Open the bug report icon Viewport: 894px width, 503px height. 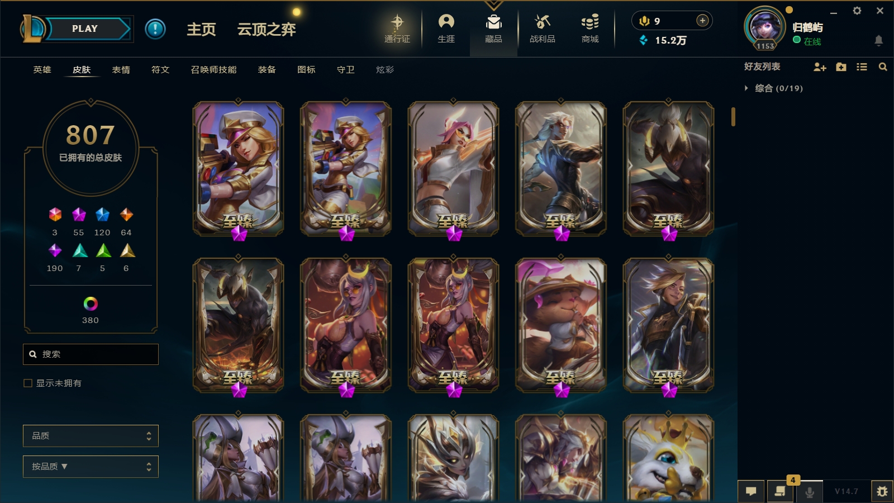coord(882,491)
